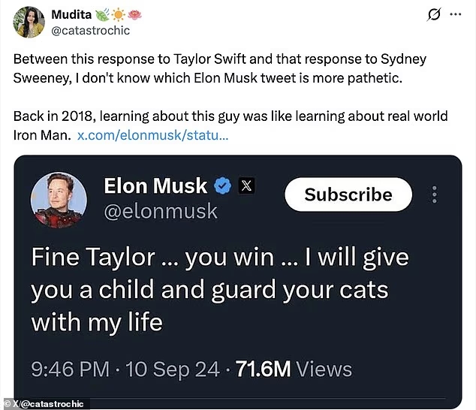Screen dimensions: 476x410
Task: Click the quoted "Fine Taylor" tweet text
Action: pyautogui.click(x=218, y=289)
